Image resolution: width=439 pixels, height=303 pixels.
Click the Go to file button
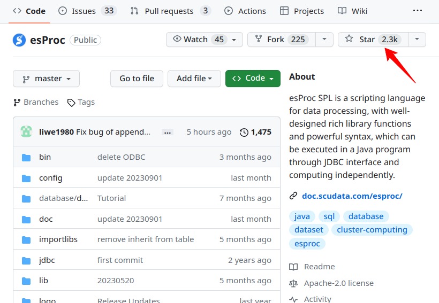[x=137, y=79]
